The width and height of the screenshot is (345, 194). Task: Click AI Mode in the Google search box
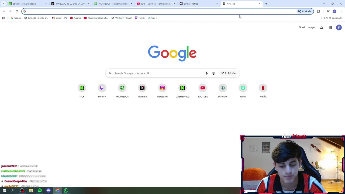[x=229, y=73]
